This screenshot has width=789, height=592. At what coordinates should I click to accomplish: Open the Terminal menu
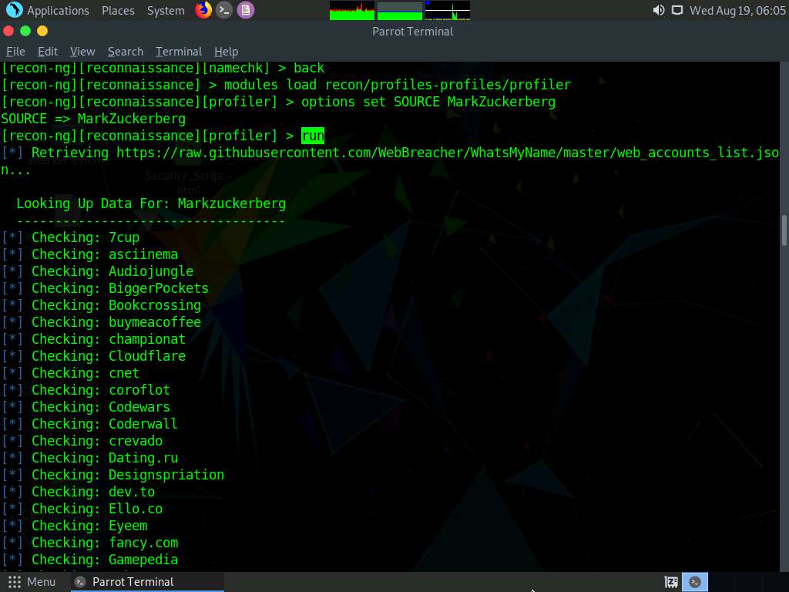point(179,52)
